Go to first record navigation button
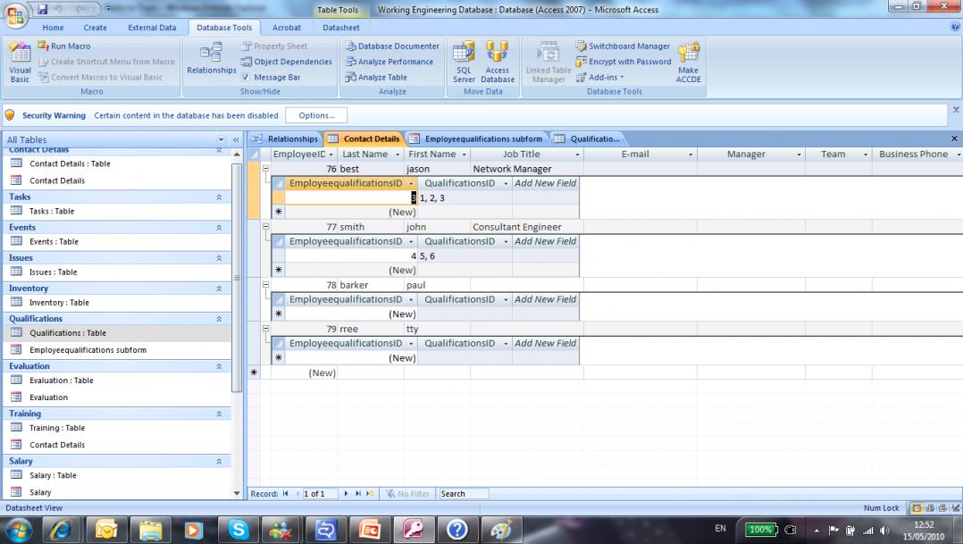This screenshot has height=544, width=963. pyautogui.click(x=286, y=494)
